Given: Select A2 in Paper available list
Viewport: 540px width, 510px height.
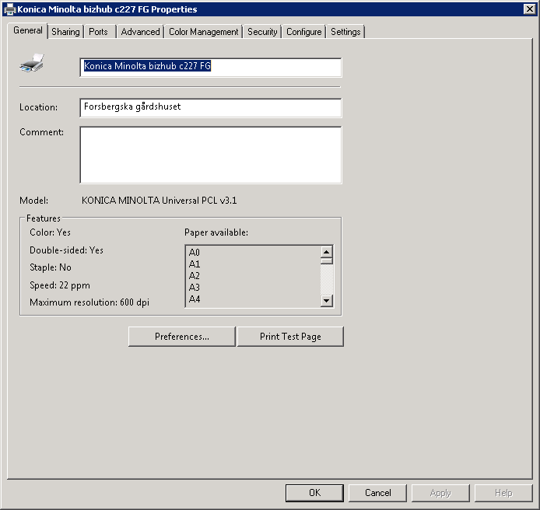Looking at the screenshot, I should [195, 276].
